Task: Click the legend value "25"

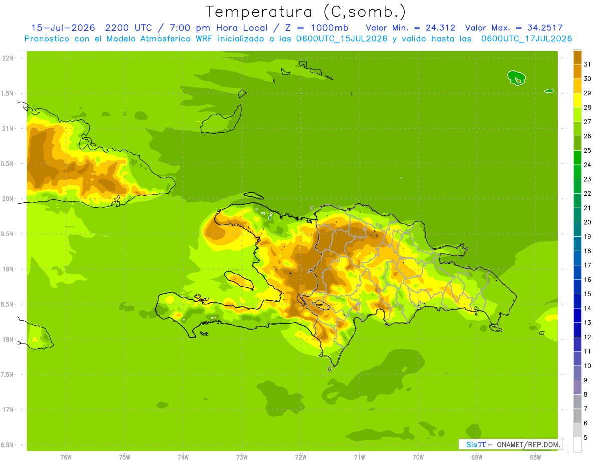Action: (587, 150)
